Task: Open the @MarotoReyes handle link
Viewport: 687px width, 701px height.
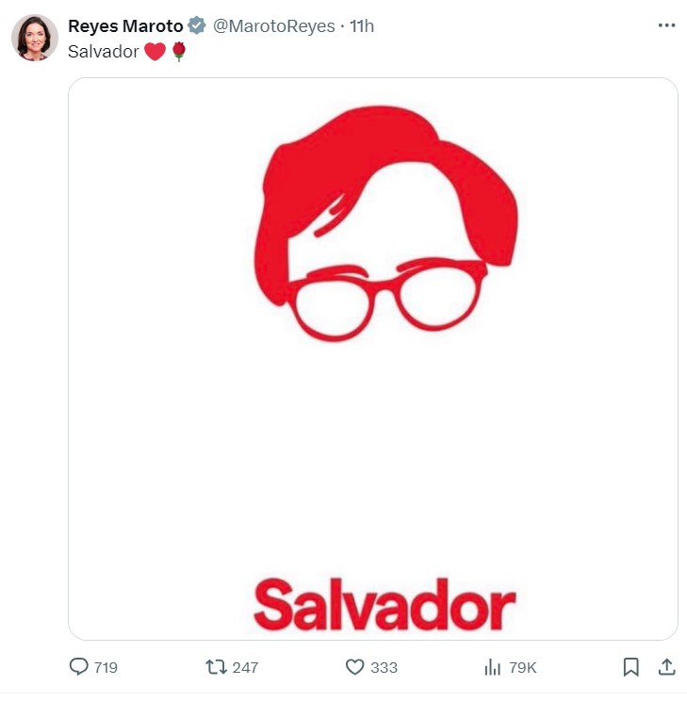Action: pyautogui.click(x=273, y=26)
